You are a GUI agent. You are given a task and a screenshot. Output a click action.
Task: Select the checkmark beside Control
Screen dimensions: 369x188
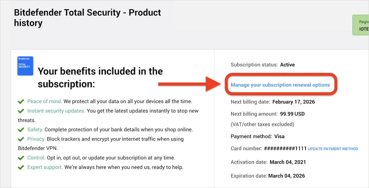click(x=21, y=158)
